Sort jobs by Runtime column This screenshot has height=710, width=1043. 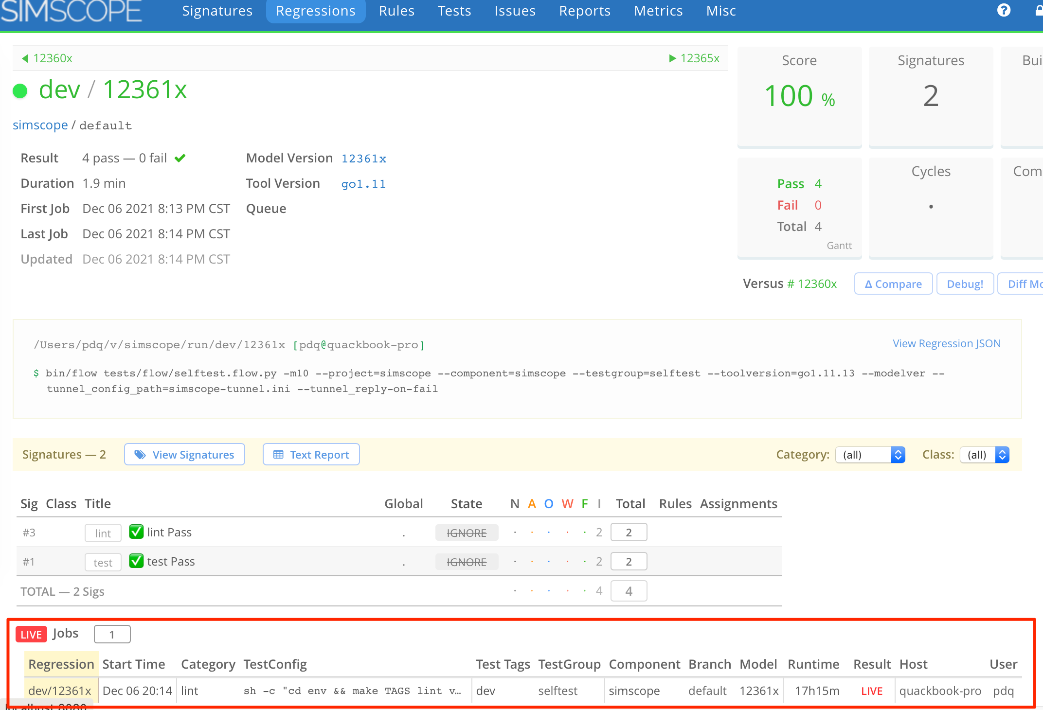click(813, 664)
